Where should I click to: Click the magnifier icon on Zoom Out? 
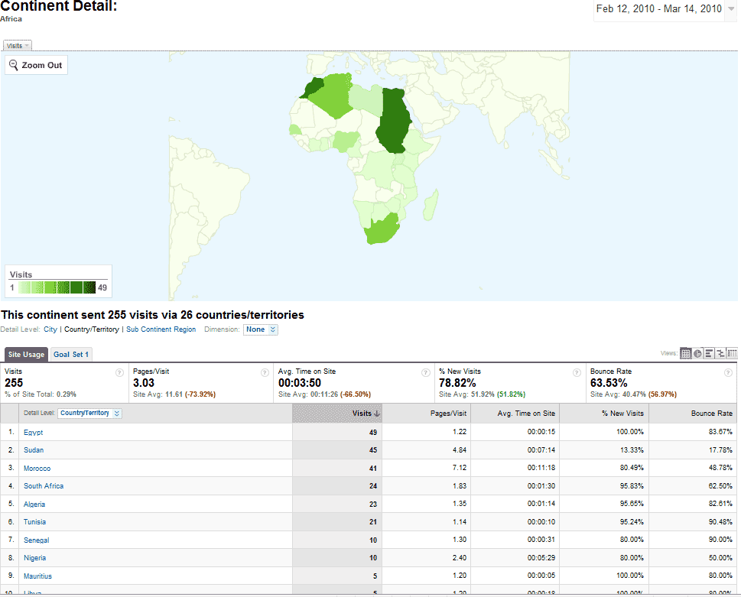[13, 64]
